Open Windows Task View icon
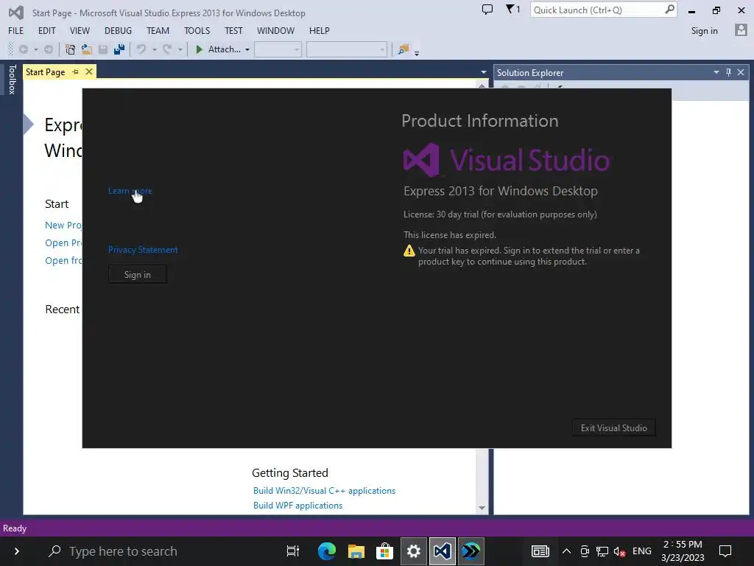 (x=293, y=551)
